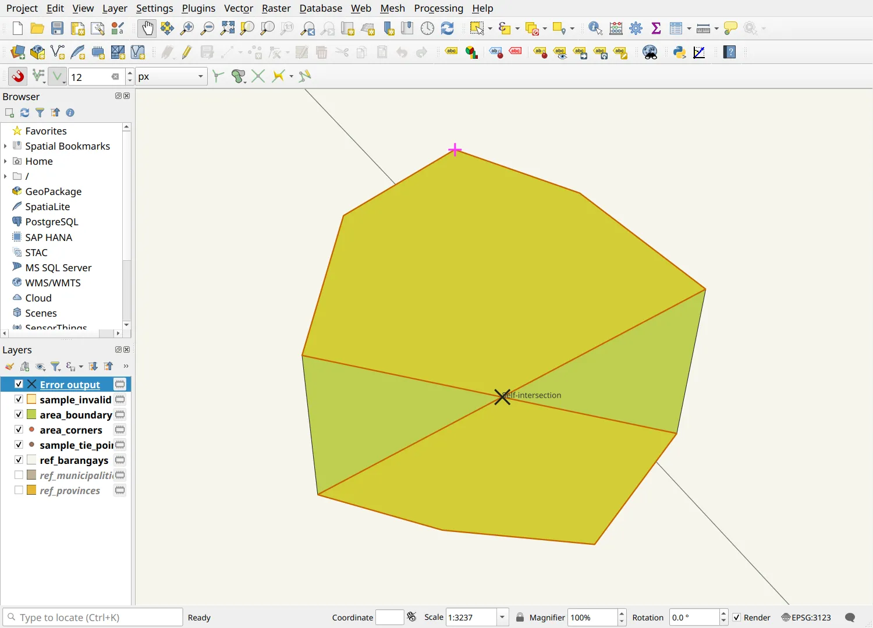Open the Processing Toolbox gear icon
This screenshot has width=873, height=628.
tap(636, 28)
